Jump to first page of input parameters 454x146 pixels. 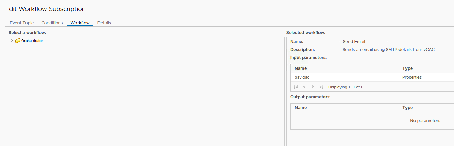tap(296, 87)
